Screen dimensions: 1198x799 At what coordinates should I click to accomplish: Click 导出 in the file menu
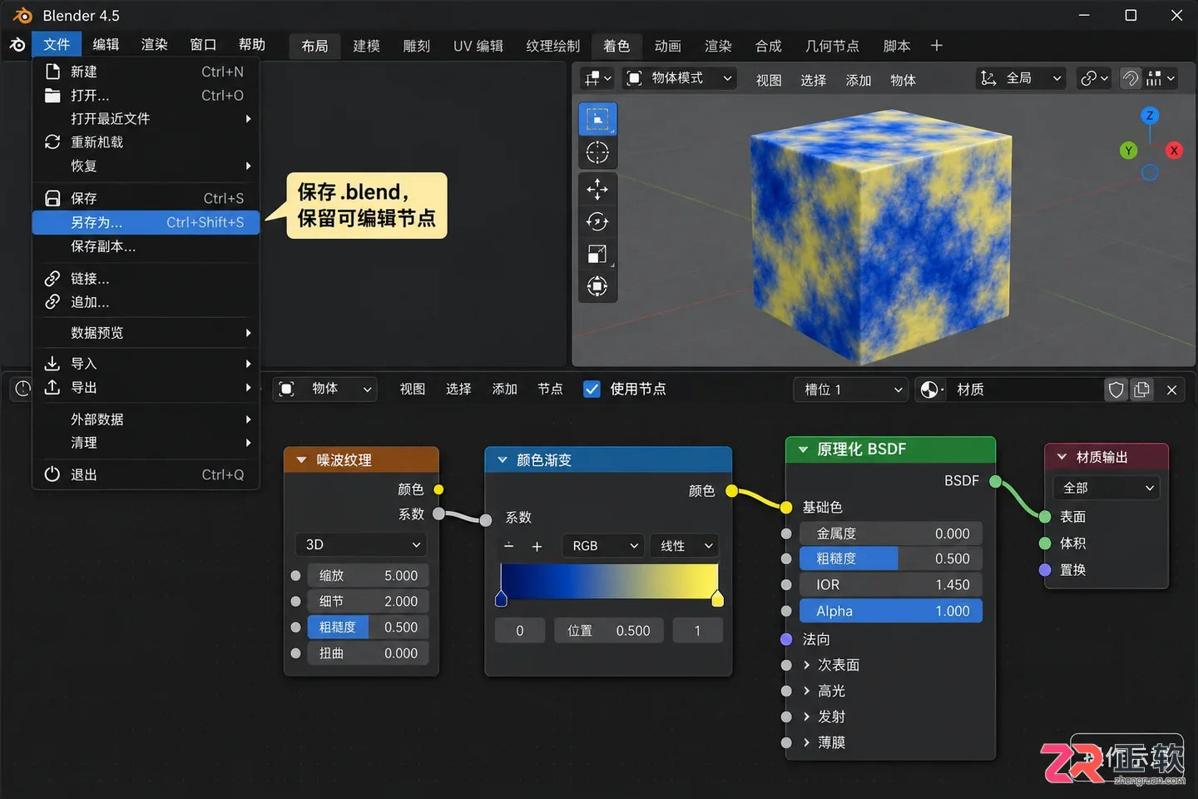pos(146,388)
